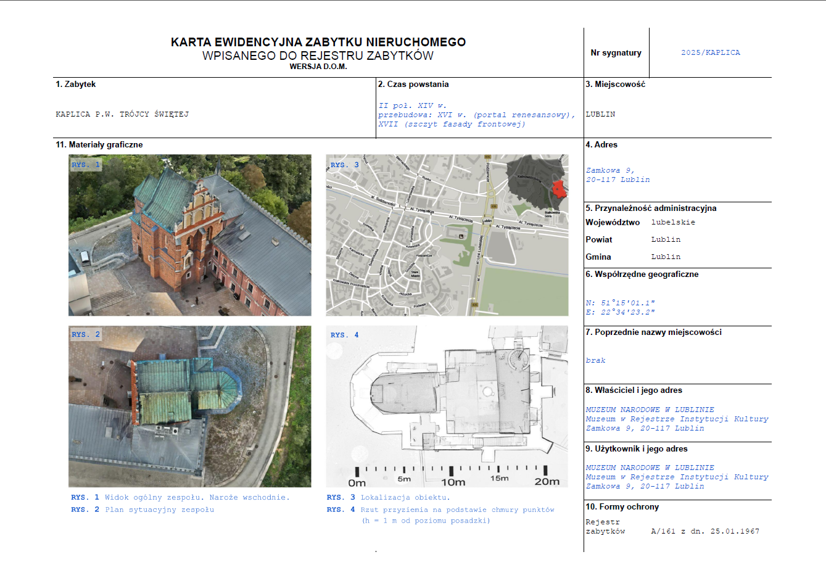This screenshot has width=826, height=586.
Task: Click the red highlighted area on the map
Action: tap(559, 189)
